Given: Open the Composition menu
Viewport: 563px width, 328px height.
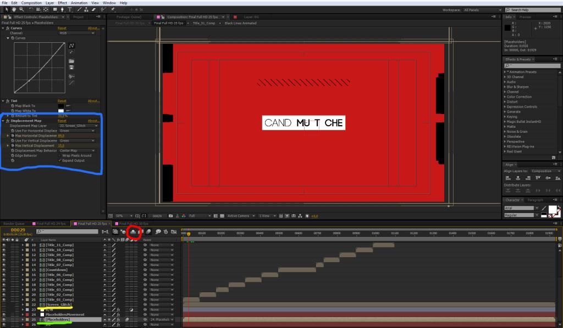Looking at the screenshot, I should point(31,3).
